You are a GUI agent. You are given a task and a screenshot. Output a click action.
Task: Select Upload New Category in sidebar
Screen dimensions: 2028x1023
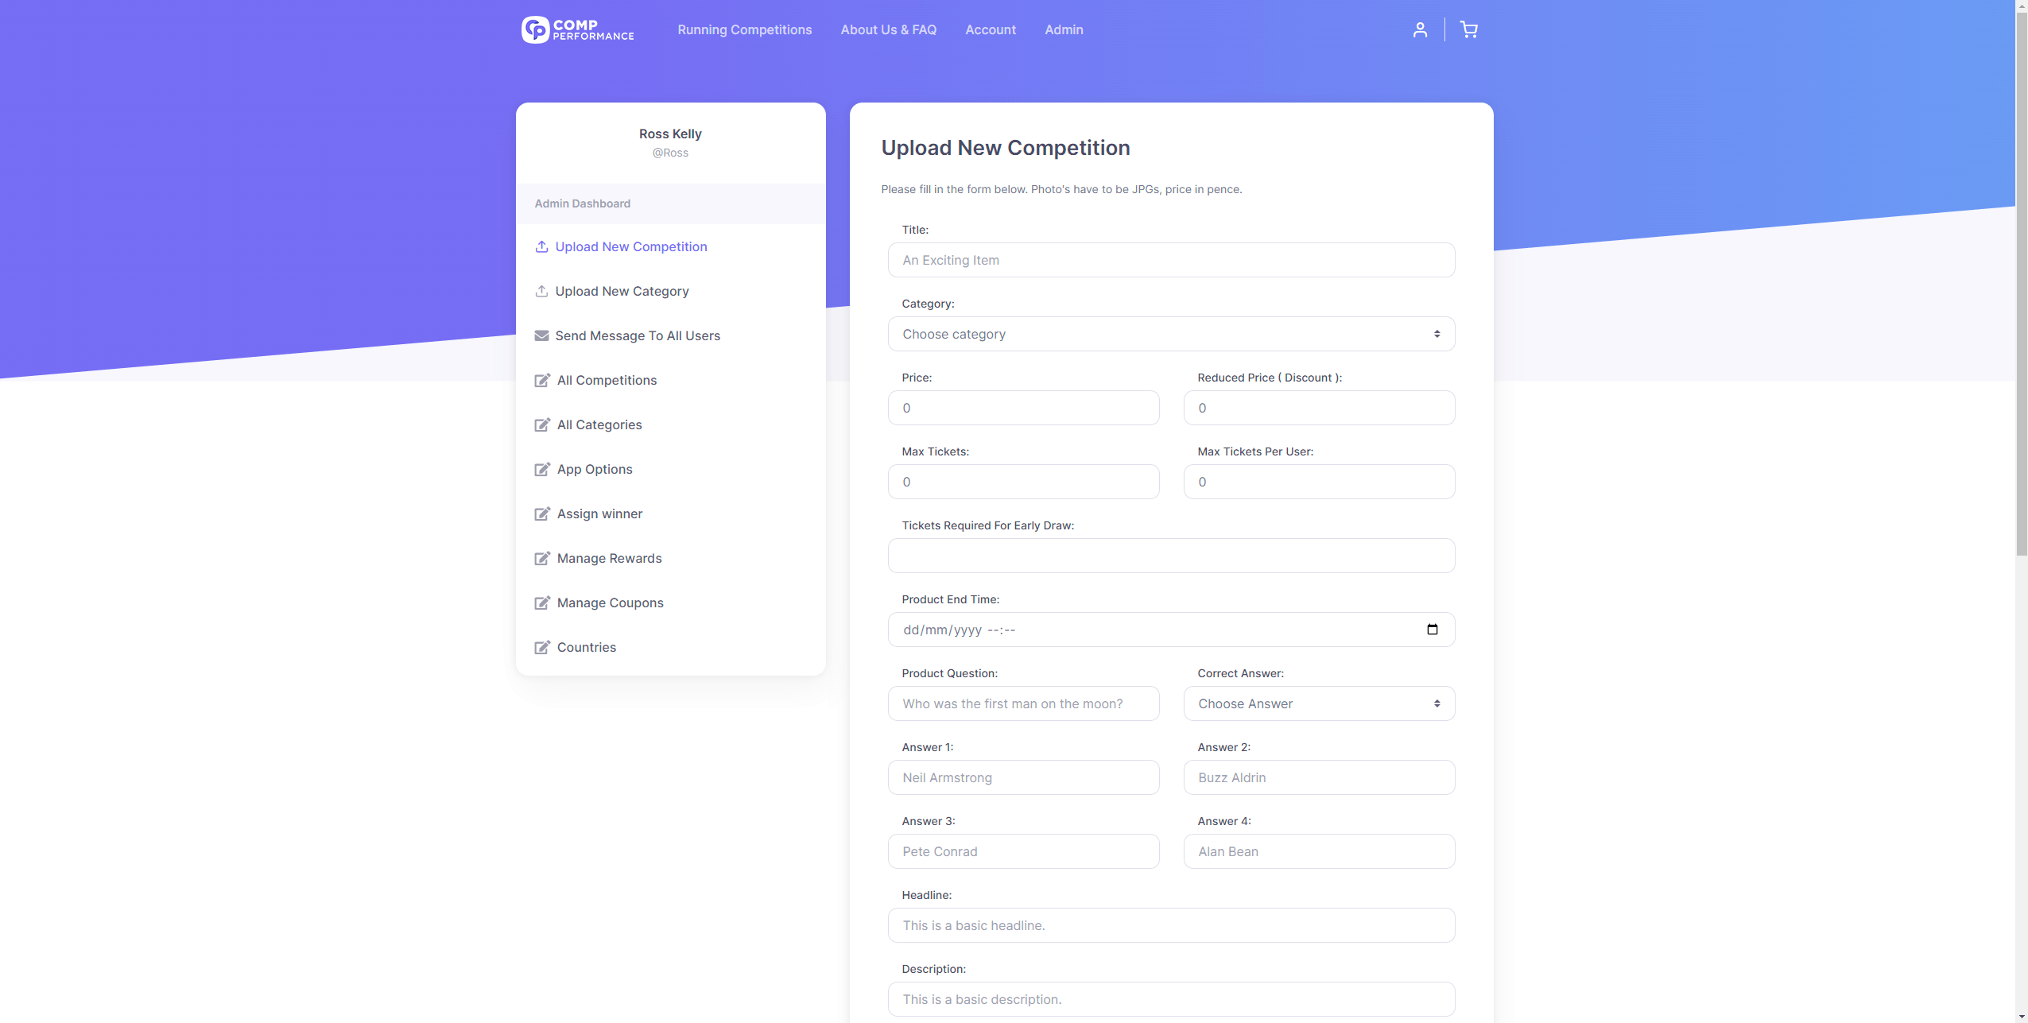622,291
